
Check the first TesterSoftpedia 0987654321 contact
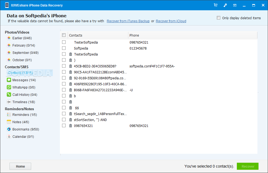coord(64,42)
